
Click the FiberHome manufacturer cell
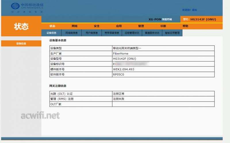pos(120,53)
